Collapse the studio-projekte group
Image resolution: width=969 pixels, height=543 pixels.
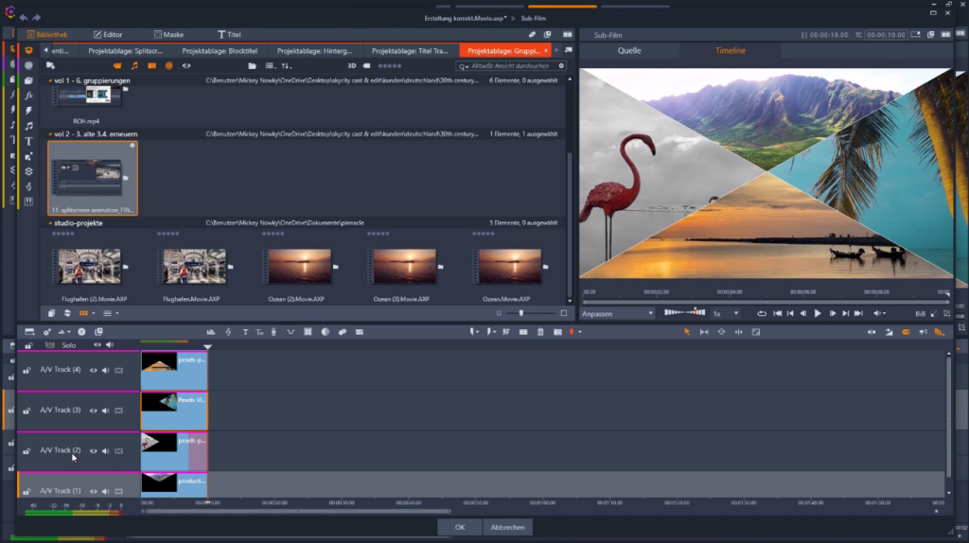50,223
